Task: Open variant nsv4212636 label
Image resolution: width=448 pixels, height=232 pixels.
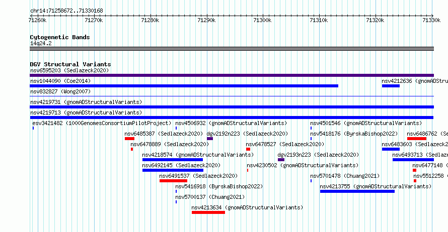Action: (x=415, y=81)
